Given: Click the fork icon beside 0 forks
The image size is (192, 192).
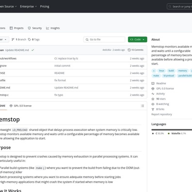Looking at the screenshot, I should click(x=153, y=109).
